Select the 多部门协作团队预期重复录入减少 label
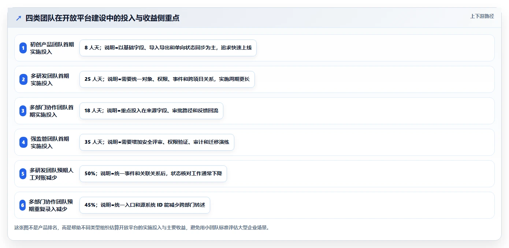The image size is (509, 248). [x=52, y=205]
